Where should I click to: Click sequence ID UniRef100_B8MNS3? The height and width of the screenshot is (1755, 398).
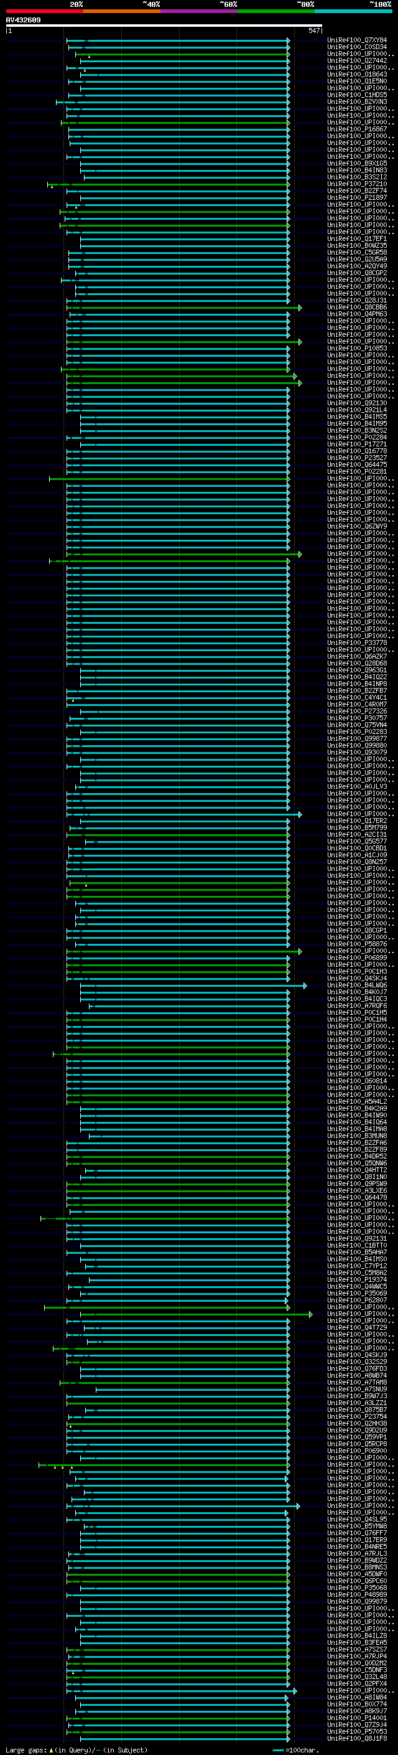pyautogui.click(x=357, y=1567)
